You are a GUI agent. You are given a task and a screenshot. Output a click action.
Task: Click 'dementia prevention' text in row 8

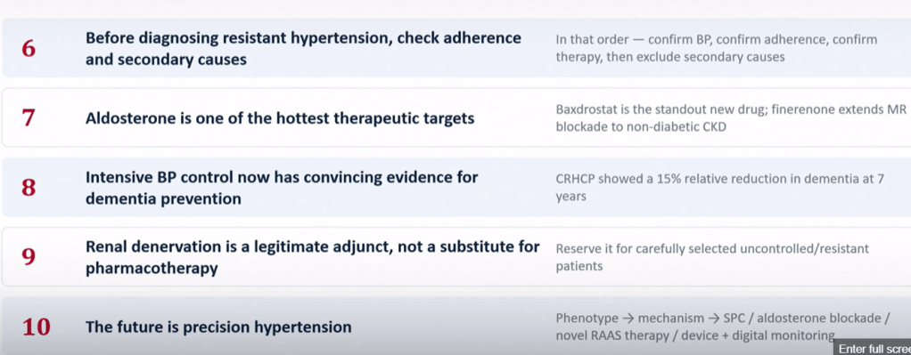click(163, 199)
